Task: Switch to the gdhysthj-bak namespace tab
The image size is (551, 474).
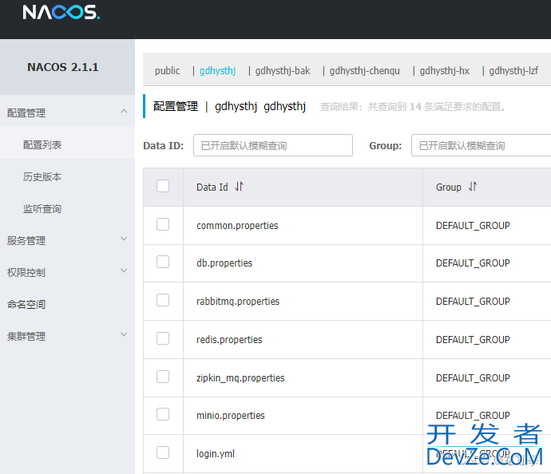Action: coord(283,71)
